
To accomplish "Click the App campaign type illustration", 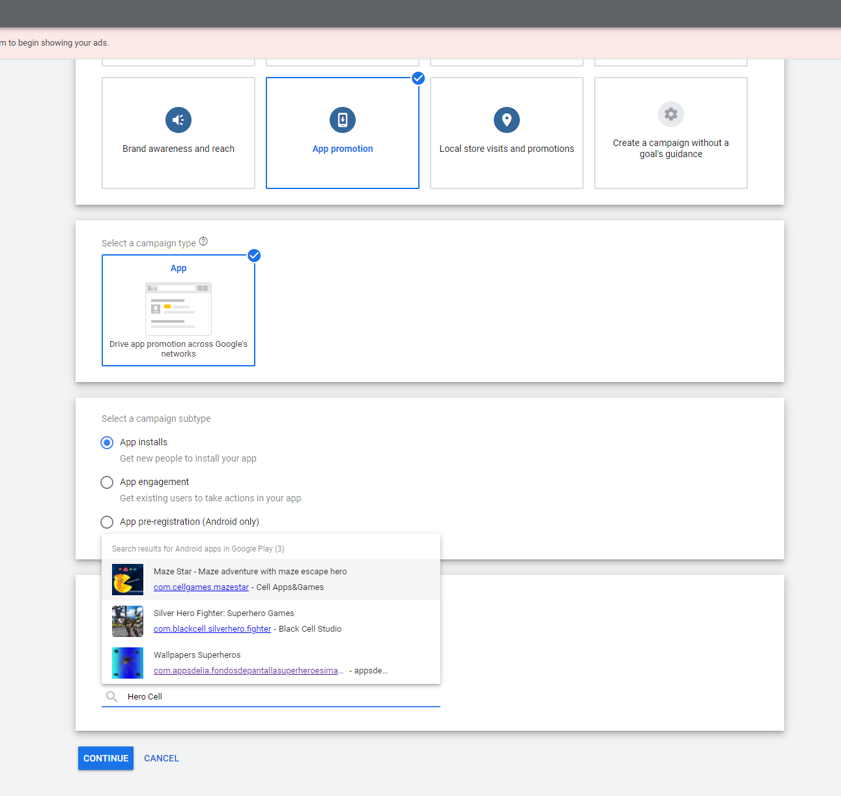I will point(178,308).
